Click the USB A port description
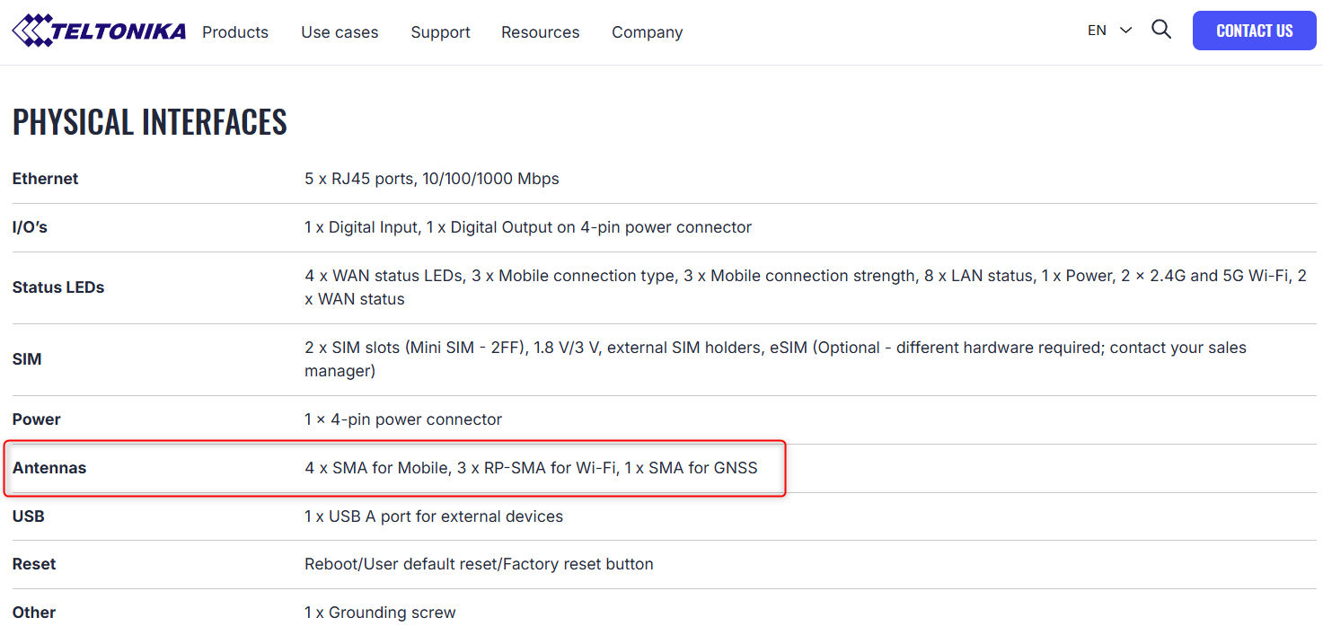This screenshot has height=644, width=1323. coord(434,516)
